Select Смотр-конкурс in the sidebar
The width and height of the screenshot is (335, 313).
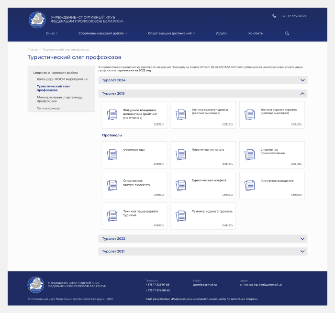click(49, 108)
